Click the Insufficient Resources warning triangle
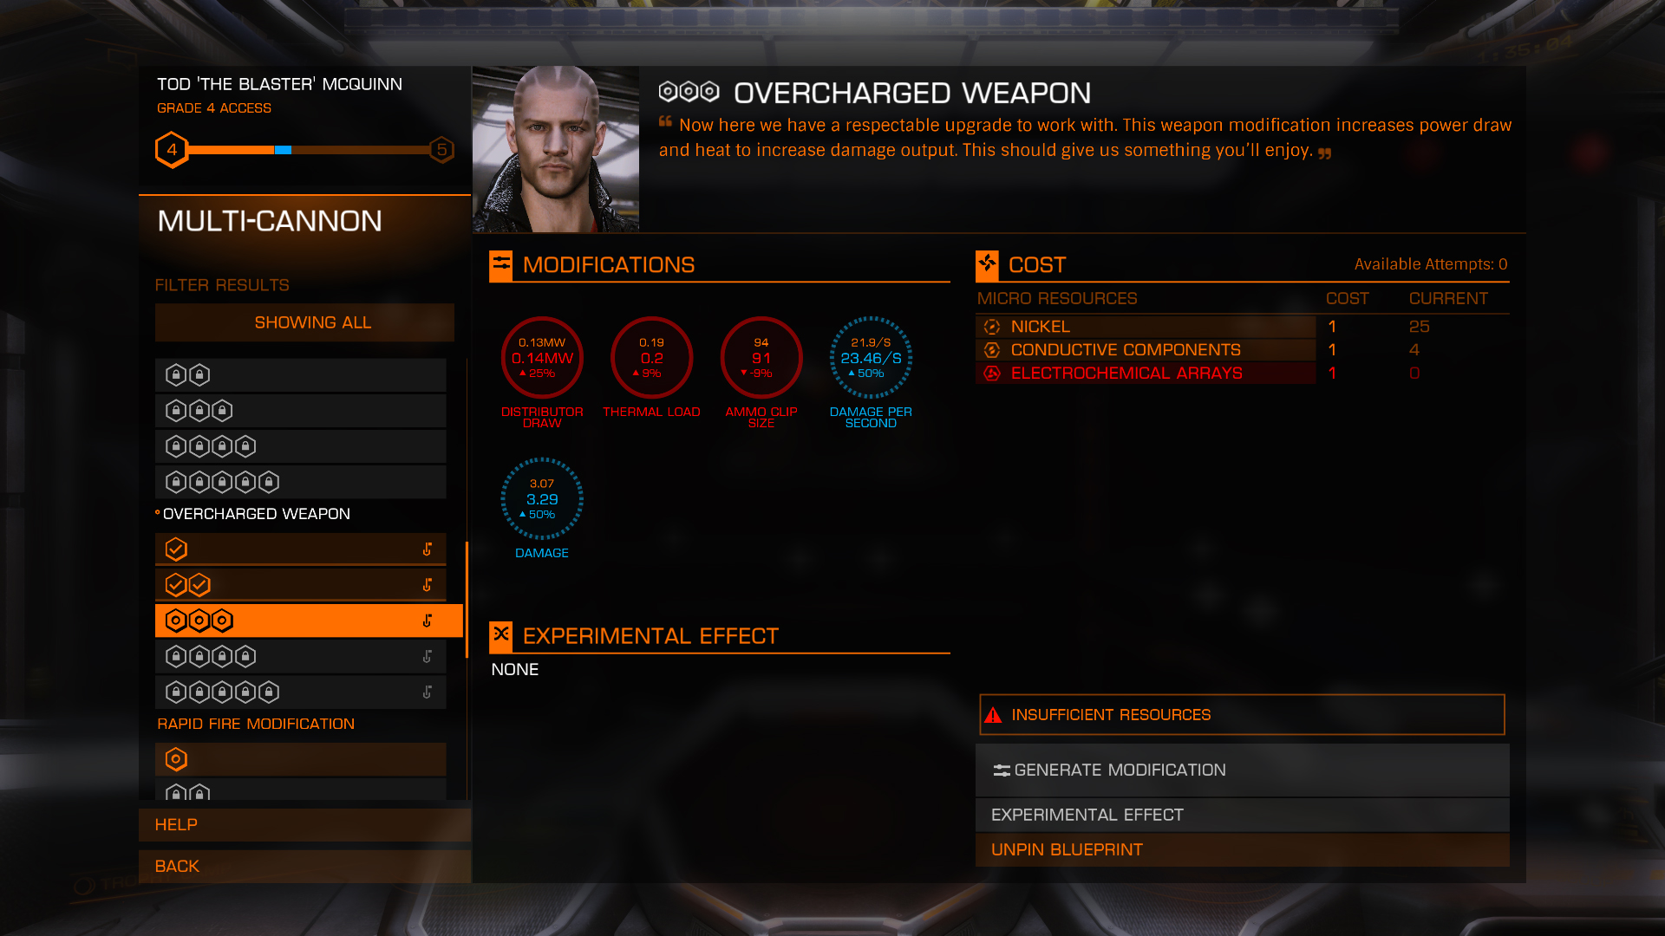This screenshot has height=936, width=1665. coord(993,715)
